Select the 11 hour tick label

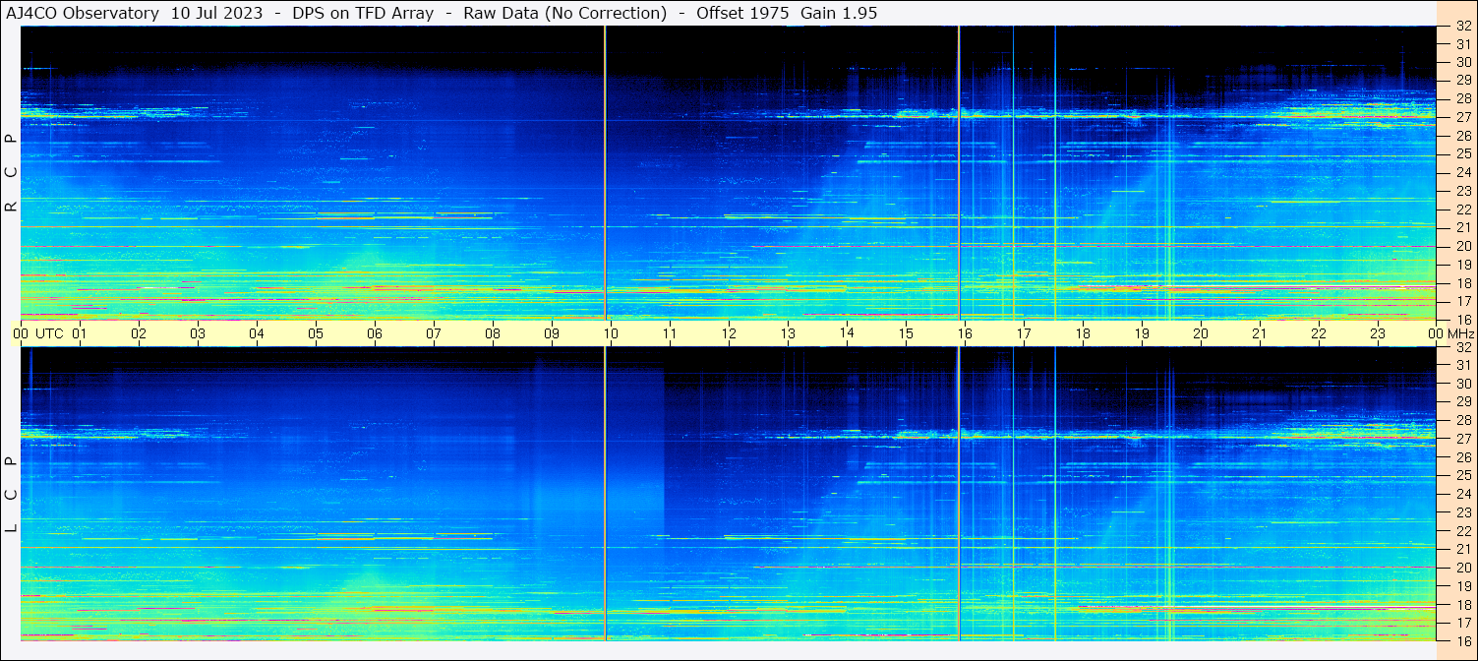click(670, 333)
